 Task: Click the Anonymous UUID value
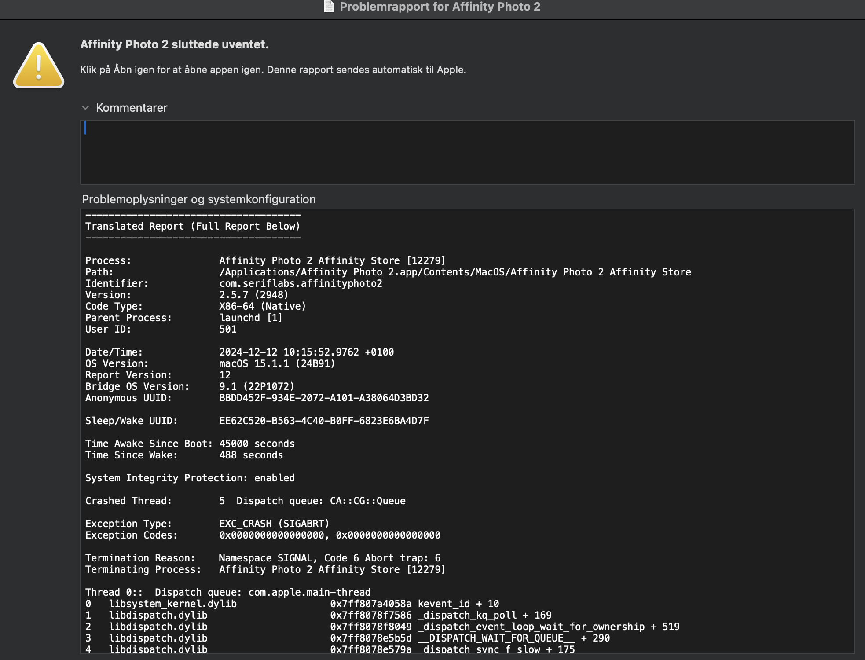point(324,398)
